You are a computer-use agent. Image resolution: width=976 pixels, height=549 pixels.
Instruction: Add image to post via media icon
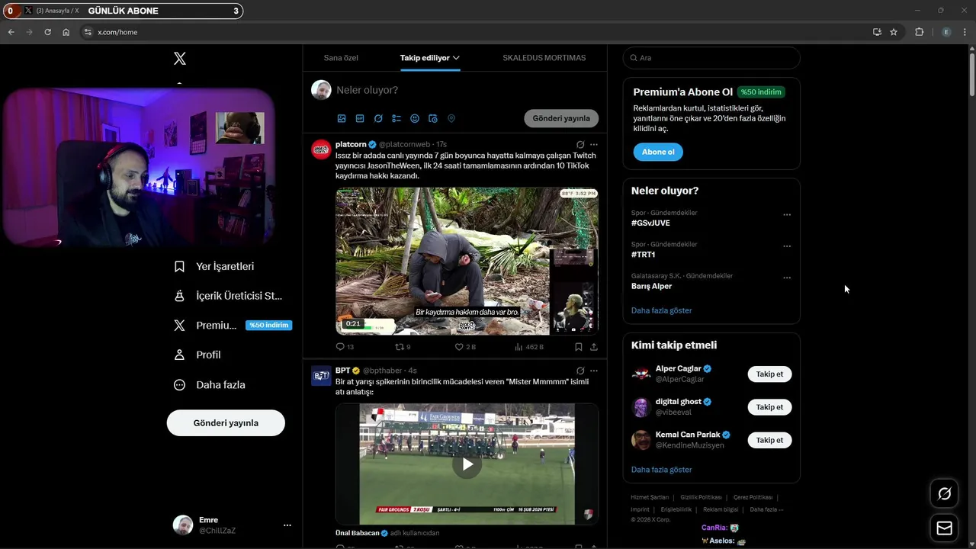point(342,118)
